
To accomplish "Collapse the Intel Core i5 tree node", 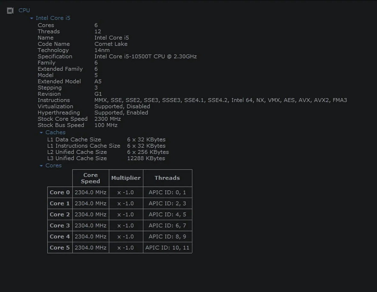I will 31,18.
